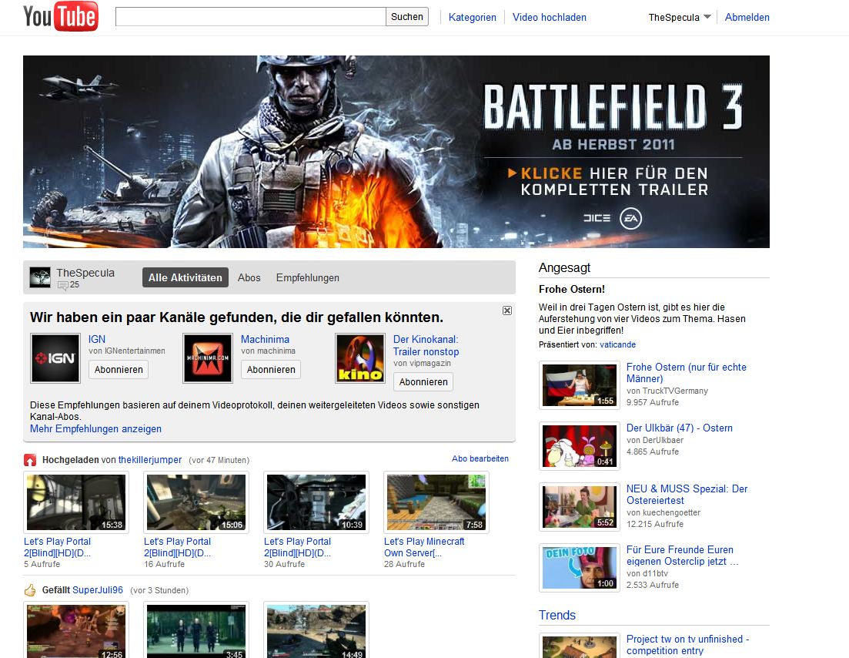Open Let's Play Portal title with 30 Aufrufe

click(x=298, y=547)
